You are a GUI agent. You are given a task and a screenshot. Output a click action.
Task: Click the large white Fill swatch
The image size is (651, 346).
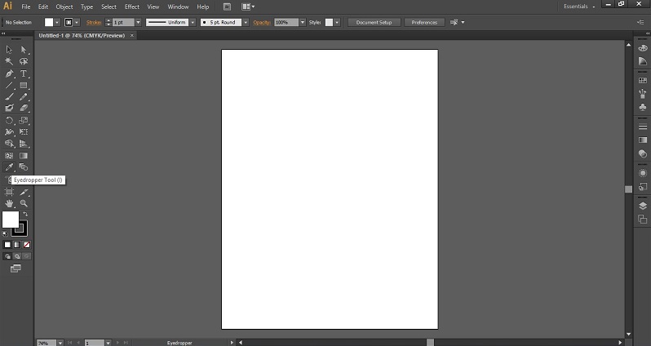click(11, 220)
